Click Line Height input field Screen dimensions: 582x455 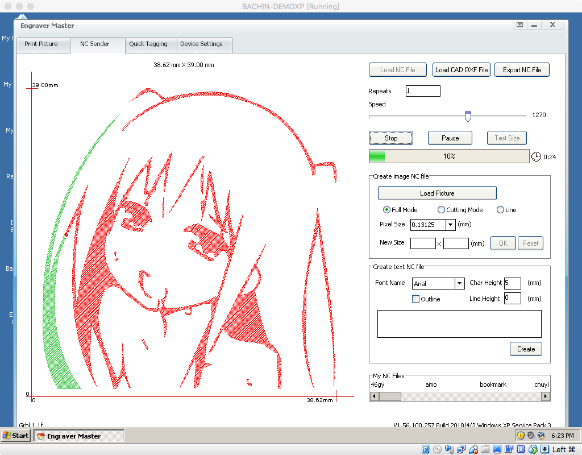pos(513,298)
